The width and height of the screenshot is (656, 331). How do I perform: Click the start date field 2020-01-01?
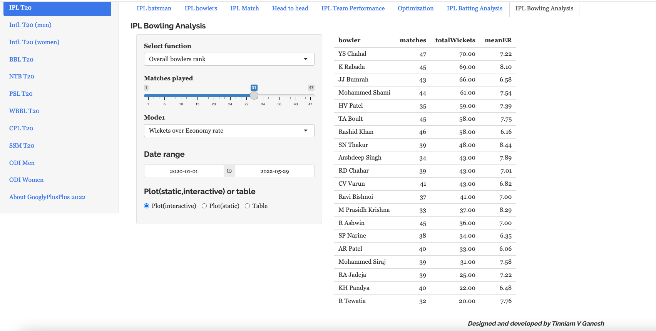click(x=184, y=171)
